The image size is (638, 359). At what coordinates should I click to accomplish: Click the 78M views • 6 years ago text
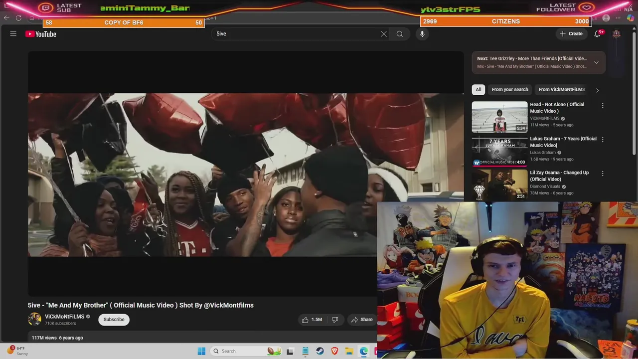(x=552, y=193)
